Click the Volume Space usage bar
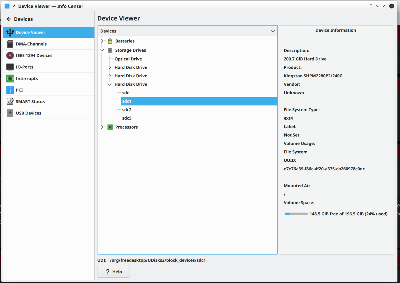The image size is (400, 283). pos(296,214)
